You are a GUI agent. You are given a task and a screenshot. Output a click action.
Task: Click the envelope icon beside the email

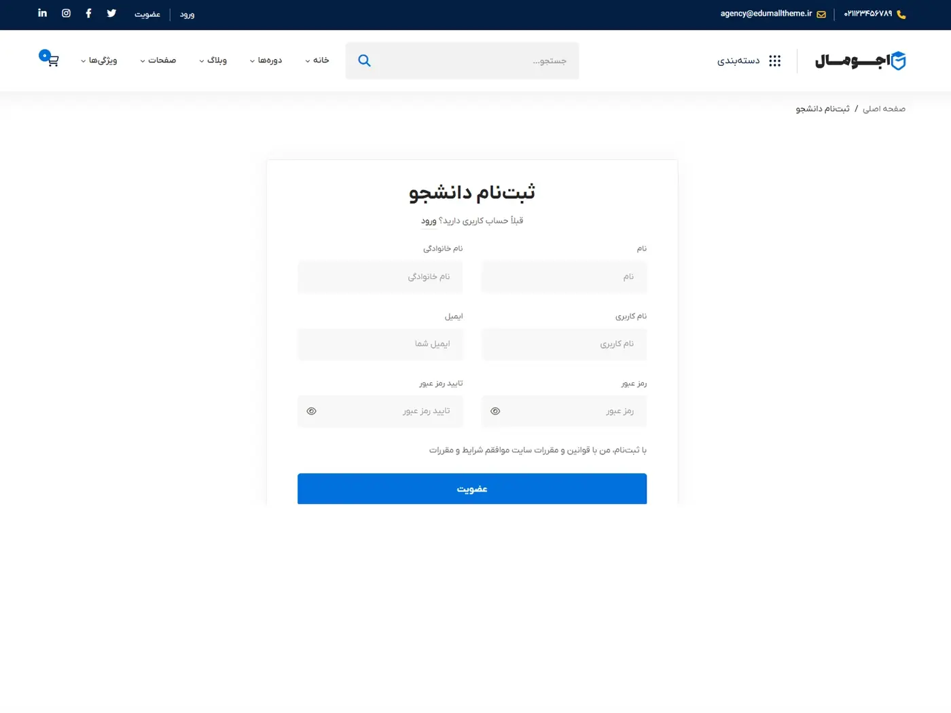point(821,14)
